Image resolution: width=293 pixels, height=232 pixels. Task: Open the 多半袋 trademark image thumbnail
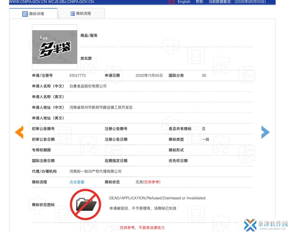(55, 47)
